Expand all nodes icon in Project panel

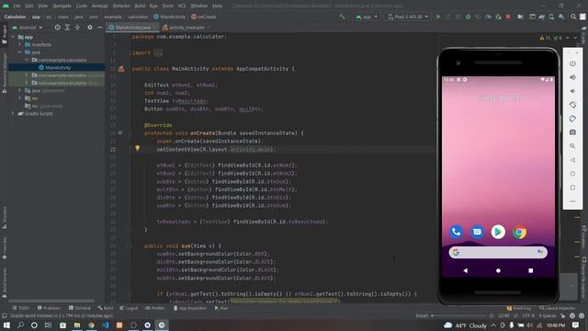click(x=67, y=28)
